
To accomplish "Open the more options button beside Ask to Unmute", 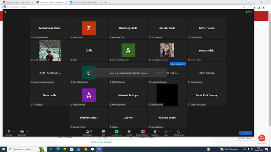I will coord(185,64).
